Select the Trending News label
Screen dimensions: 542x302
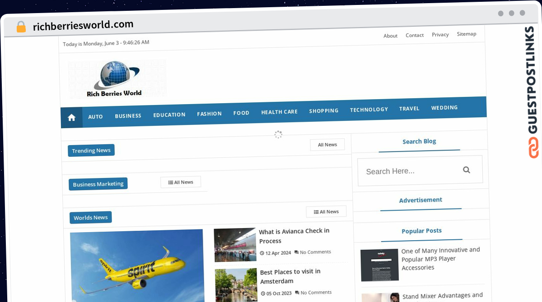click(x=91, y=151)
